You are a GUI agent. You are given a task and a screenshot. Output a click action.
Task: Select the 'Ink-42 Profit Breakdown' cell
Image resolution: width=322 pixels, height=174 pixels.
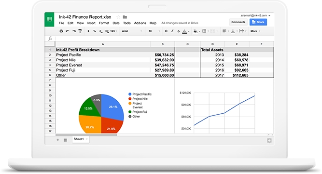(x=103, y=50)
